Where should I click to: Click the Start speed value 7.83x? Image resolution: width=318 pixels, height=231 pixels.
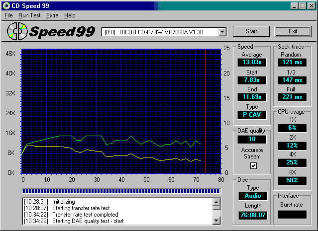[252, 80]
